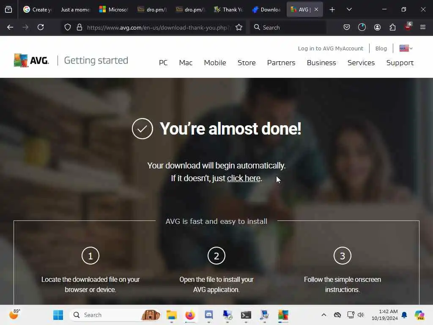The width and height of the screenshot is (433, 325).
Task: Switch to the Thank You tab
Action: coord(228,9)
